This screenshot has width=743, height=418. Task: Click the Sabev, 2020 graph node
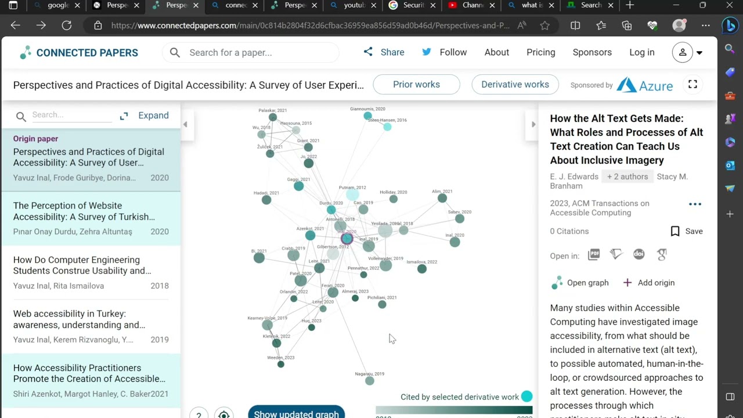460,219
